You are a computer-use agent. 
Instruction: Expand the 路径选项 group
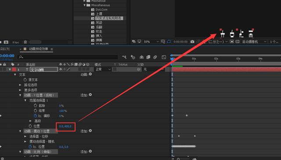click(20, 85)
